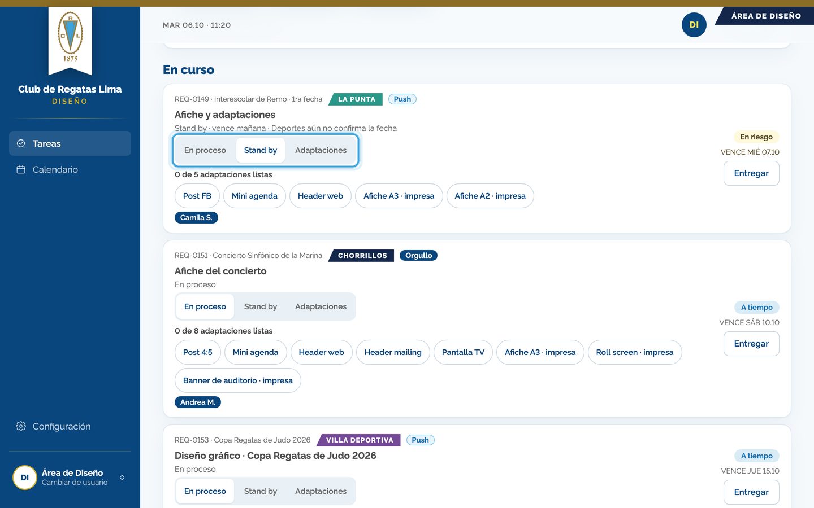
Task: Set REQ-0149 status to En proceso
Action: click(205, 150)
